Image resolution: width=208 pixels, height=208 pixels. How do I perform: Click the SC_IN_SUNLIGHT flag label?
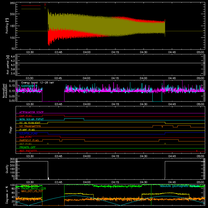(x=30, y=123)
